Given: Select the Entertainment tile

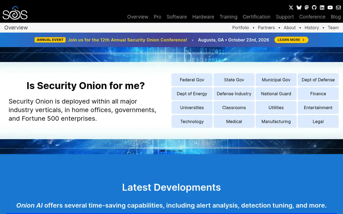Looking at the screenshot, I should 318,108.
